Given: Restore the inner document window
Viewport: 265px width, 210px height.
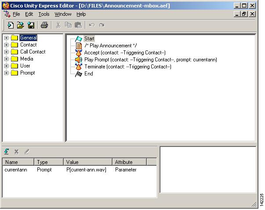Looking at the screenshot, I should click(x=244, y=14).
